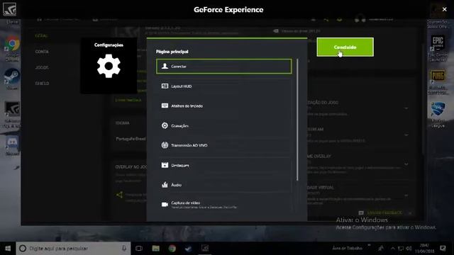The image size is (454, 255).
Task: Open PUBG desktop shortcut
Action: (x=438, y=82)
